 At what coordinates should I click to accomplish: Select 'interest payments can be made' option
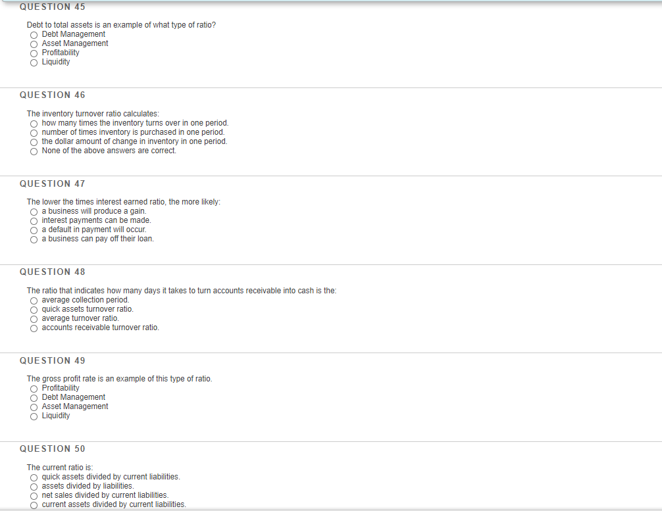click(x=34, y=222)
